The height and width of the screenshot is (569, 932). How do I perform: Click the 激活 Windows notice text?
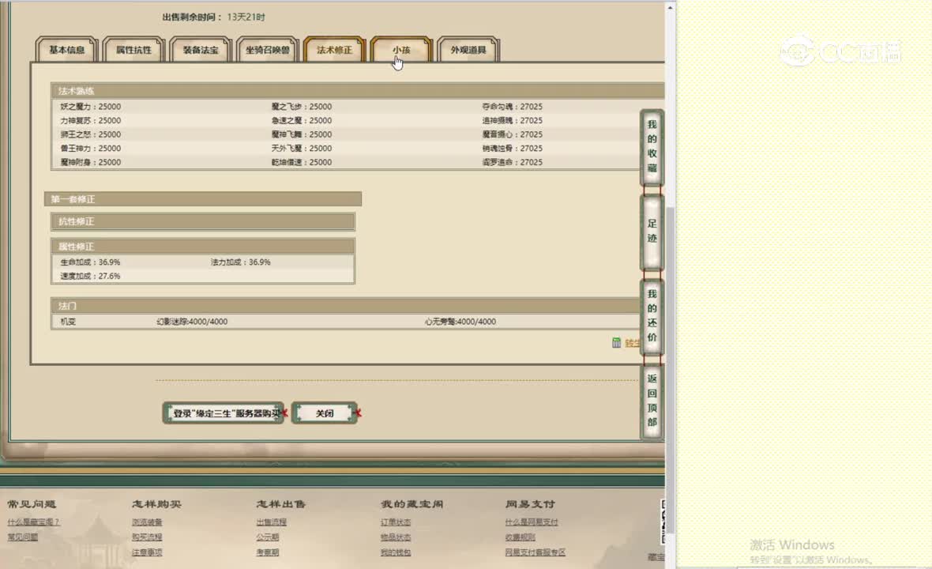pos(791,545)
